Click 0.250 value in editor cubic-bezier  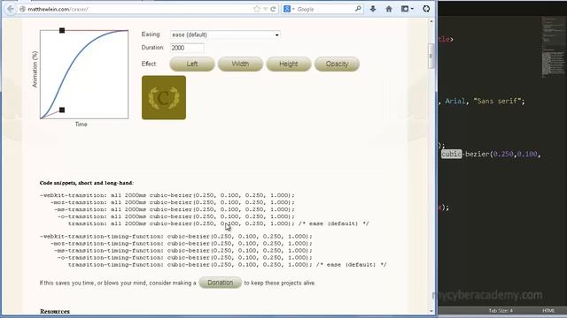pos(503,154)
